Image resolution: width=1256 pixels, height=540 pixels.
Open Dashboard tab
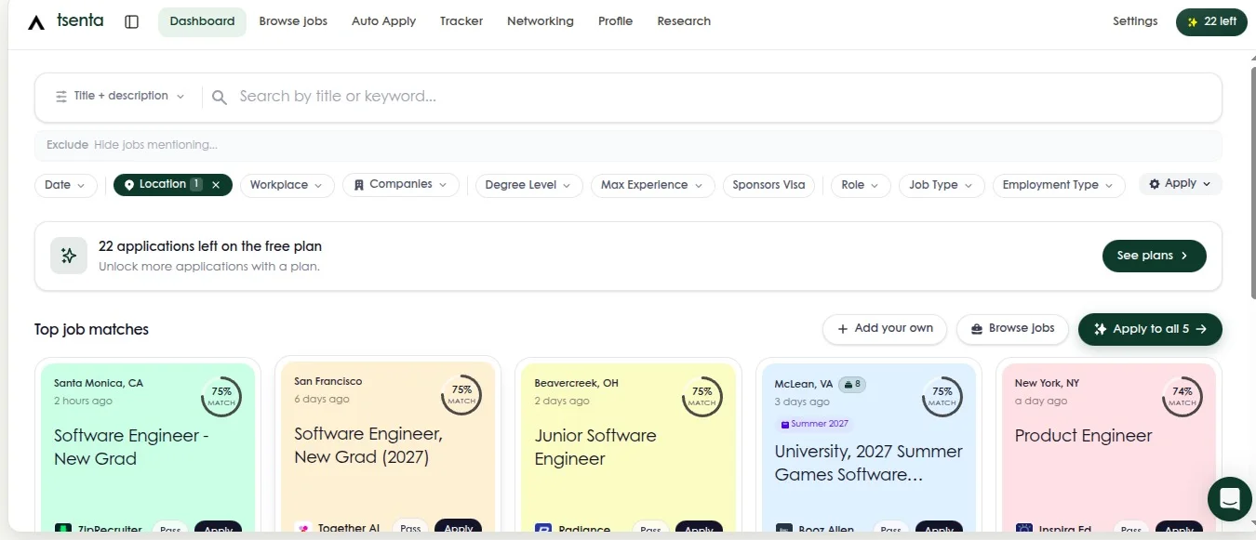[202, 21]
